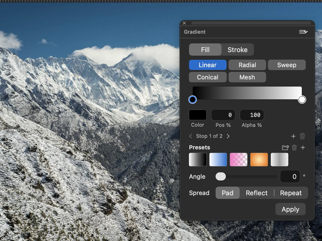
Task: Choose the pink transparent gradient preset
Action: [x=239, y=160]
